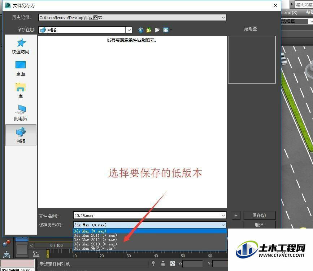Open the 文件名 dropdown arrow
Image resolution: width=313 pixels, height=271 pixels.
pyautogui.click(x=223, y=215)
